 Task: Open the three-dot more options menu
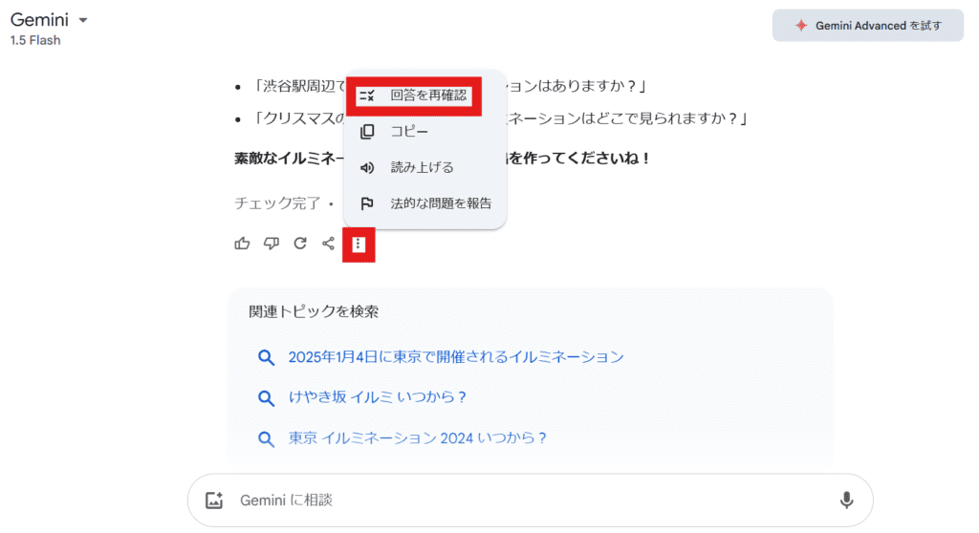click(x=359, y=245)
